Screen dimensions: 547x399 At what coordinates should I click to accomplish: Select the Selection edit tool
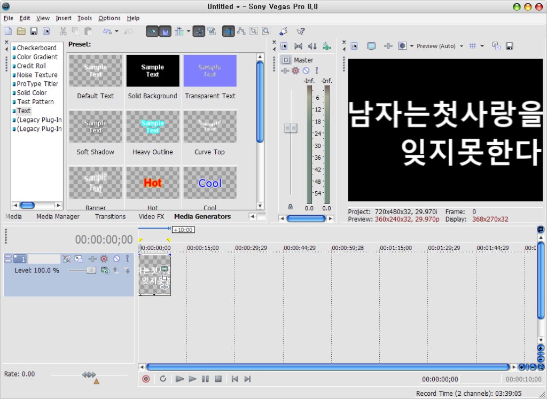[254, 32]
